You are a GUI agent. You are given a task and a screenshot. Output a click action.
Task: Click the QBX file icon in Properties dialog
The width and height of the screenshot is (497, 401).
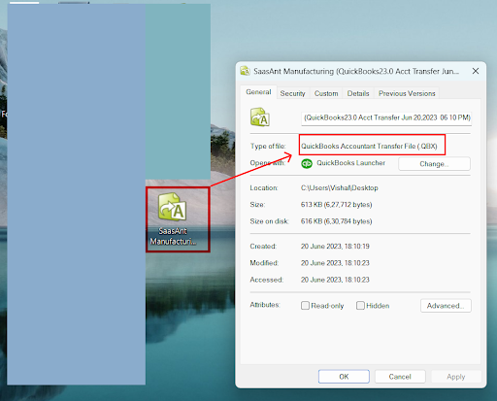(x=260, y=117)
